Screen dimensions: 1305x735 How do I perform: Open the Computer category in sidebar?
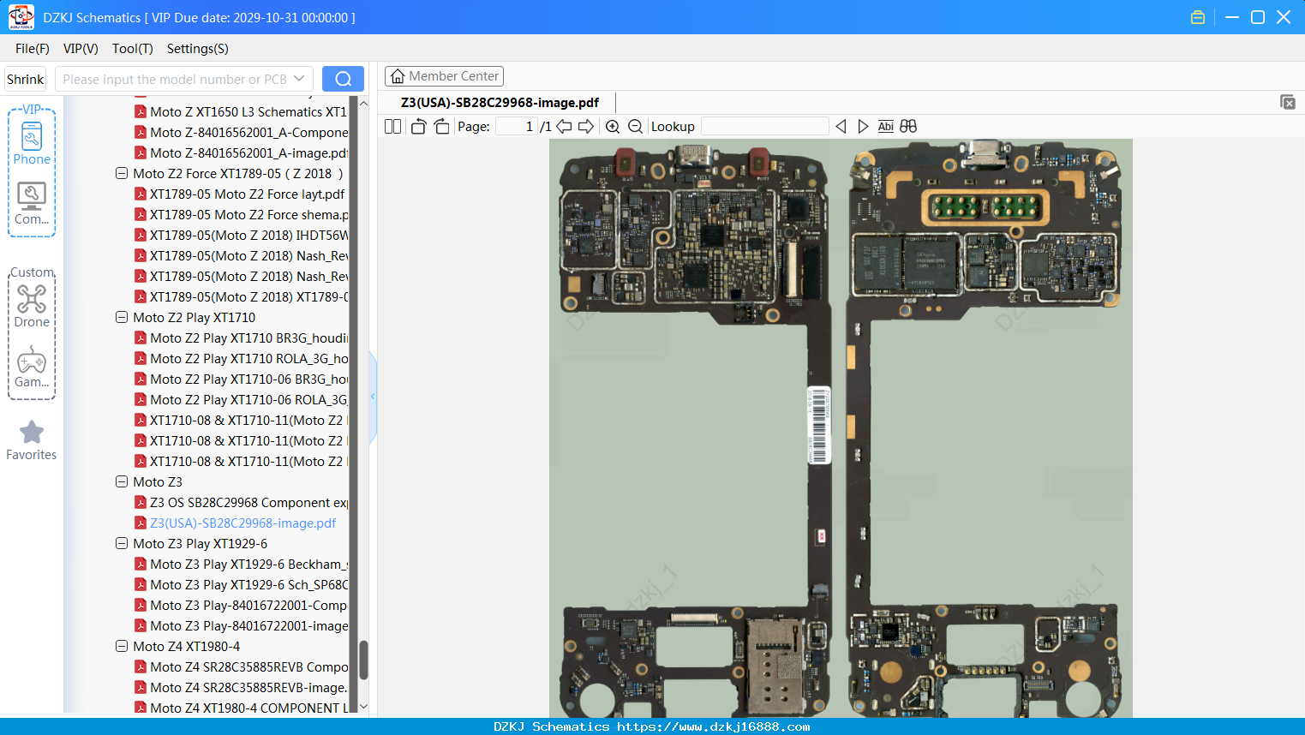coord(32,204)
